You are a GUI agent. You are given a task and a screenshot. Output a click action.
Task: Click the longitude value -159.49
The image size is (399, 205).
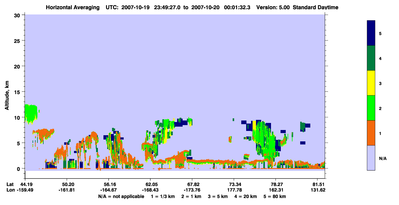[25, 190]
